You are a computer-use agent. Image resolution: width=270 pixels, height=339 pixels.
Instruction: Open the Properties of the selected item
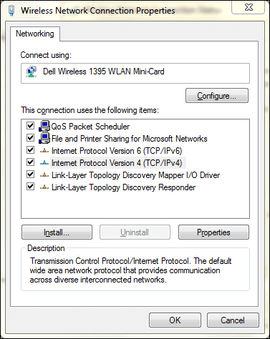[213, 232]
